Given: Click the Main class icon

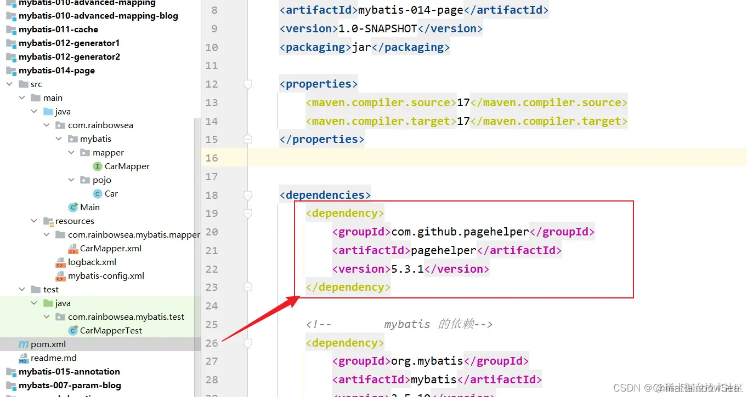Looking at the screenshot, I should coord(73,208).
